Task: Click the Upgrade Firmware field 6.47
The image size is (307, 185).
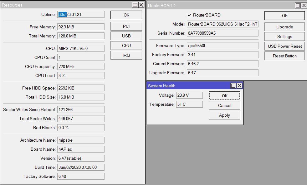Action: 223,73
